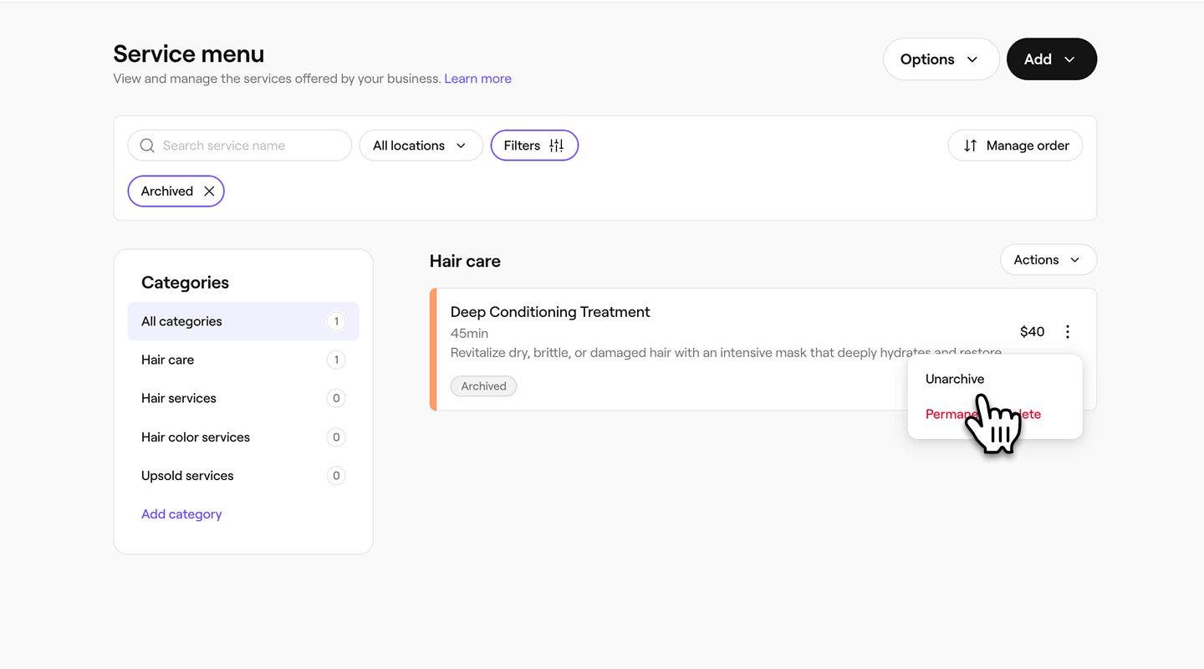The height and width of the screenshot is (669, 1204).
Task: Open the Add dropdown button
Action: [1051, 59]
